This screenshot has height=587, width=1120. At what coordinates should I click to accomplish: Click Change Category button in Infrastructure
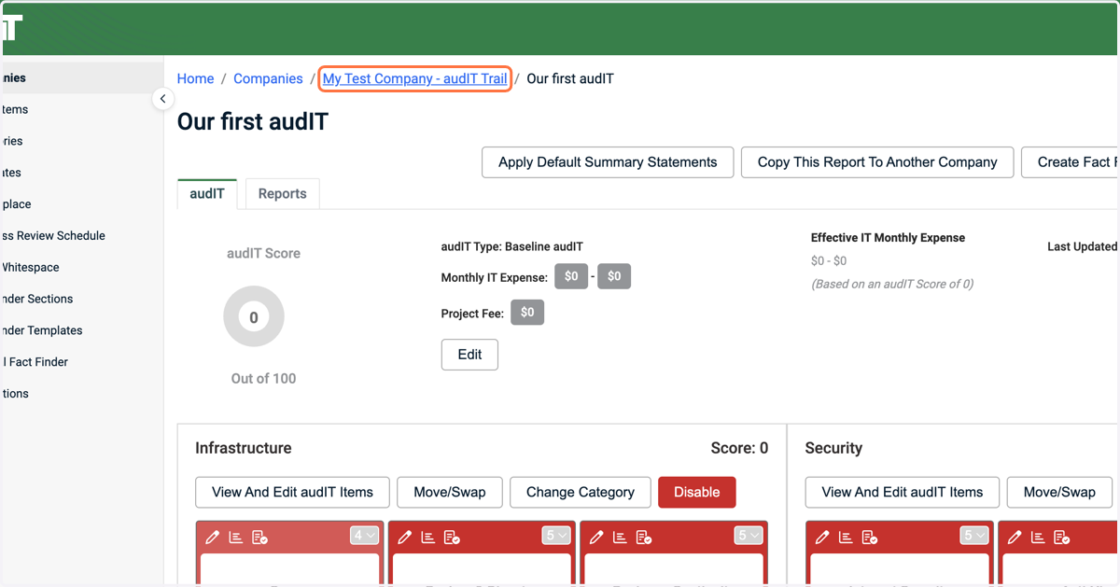(x=581, y=492)
